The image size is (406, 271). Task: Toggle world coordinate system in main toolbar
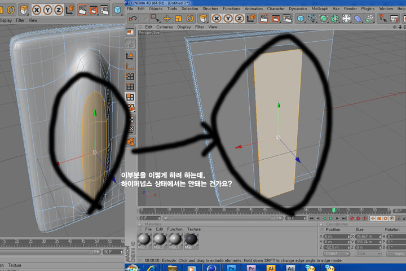(251, 19)
